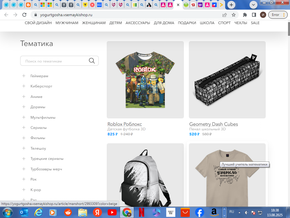This screenshot has height=218, width=290.
Task: Open a new tab with the plus button
Action: coord(231,5)
